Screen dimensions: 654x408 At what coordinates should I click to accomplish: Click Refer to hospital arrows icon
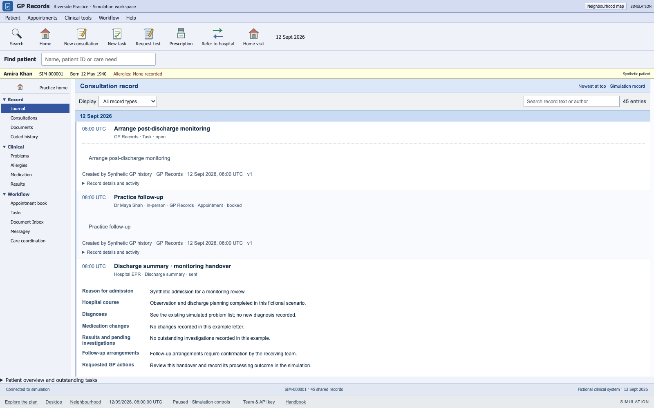(218, 33)
